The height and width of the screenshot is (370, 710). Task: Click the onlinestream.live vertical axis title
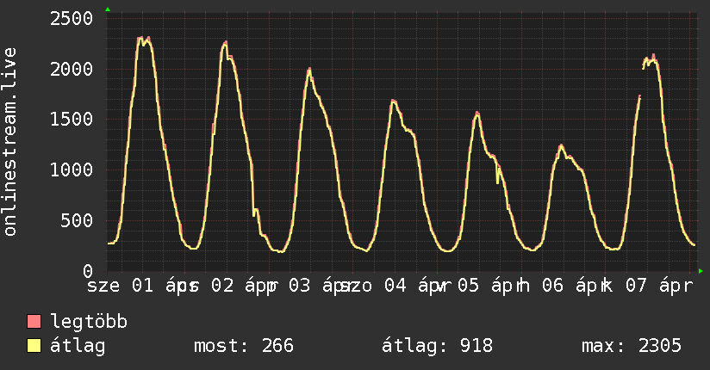(10, 143)
